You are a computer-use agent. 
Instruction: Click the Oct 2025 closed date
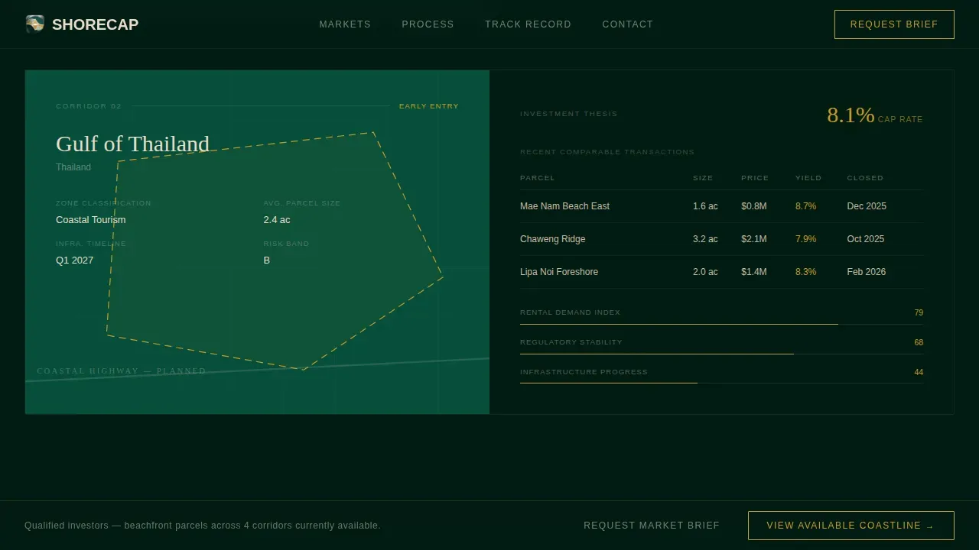pyautogui.click(x=866, y=239)
